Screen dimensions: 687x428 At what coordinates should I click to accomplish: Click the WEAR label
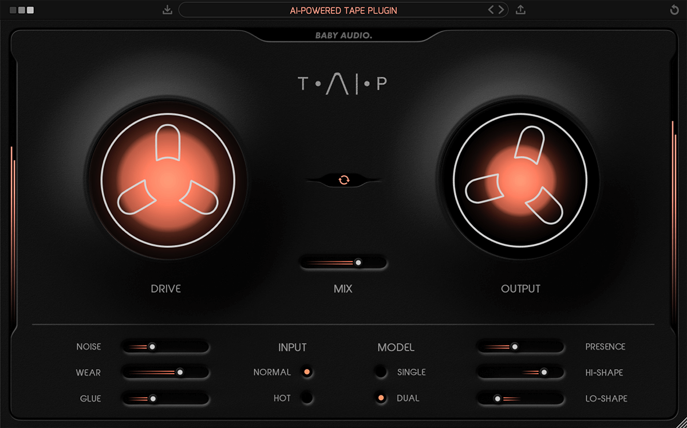pyautogui.click(x=88, y=372)
